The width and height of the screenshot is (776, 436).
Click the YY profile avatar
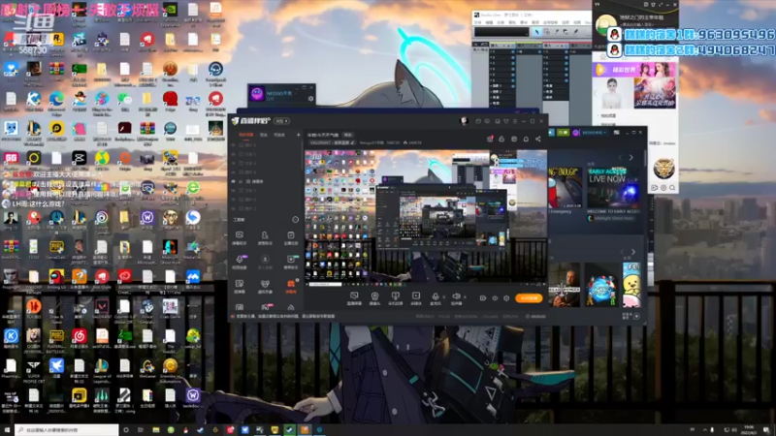[604, 24]
